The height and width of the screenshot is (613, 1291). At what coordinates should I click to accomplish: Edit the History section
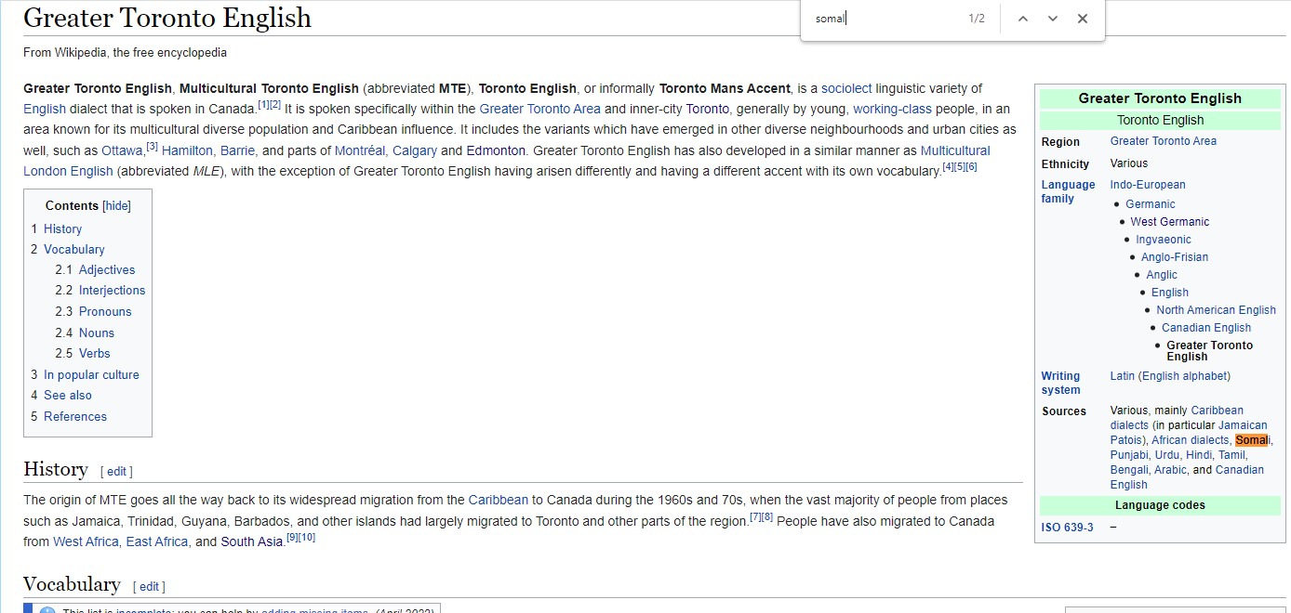(x=116, y=472)
